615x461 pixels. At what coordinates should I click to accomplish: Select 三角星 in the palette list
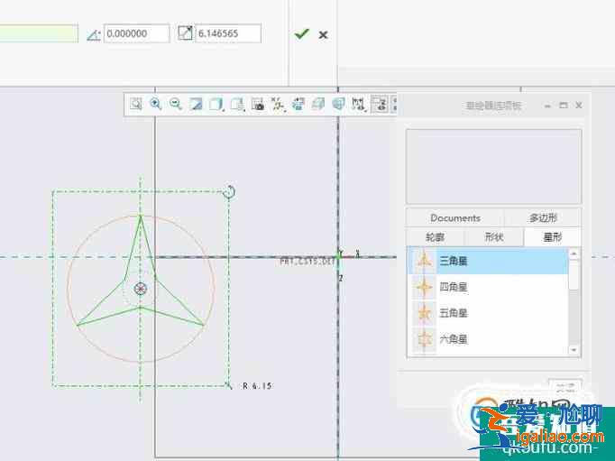click(x=489, y=261)
